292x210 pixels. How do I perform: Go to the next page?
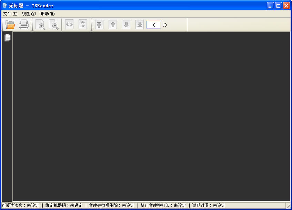click(126, 25)
